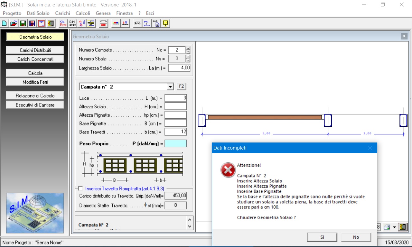Viewport: 412px width, 247px height.
Task: Open the Finestra menu
Action: pos(124,13)
